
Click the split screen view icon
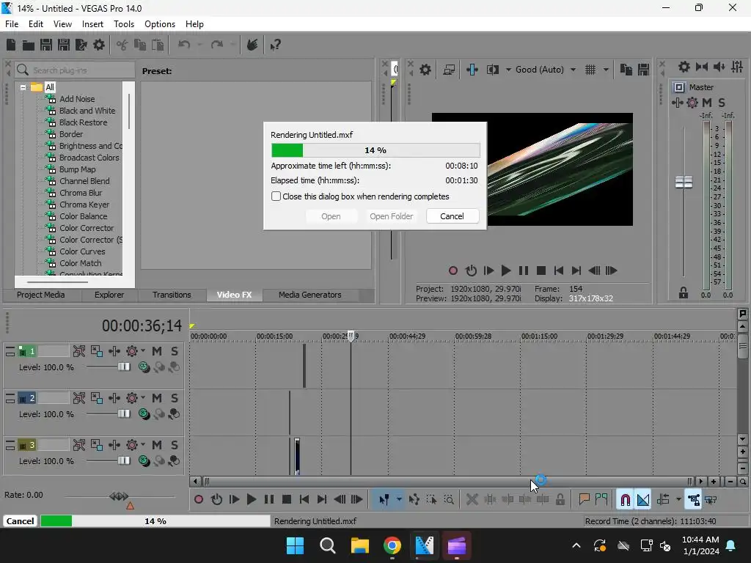[492, 70]
